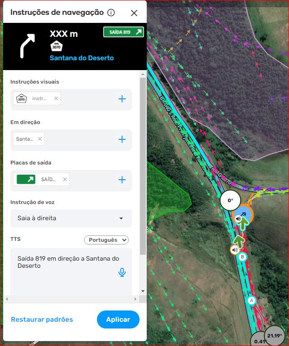Add a new exit sign
Screen dimensions: 289x346
(122, 180)
